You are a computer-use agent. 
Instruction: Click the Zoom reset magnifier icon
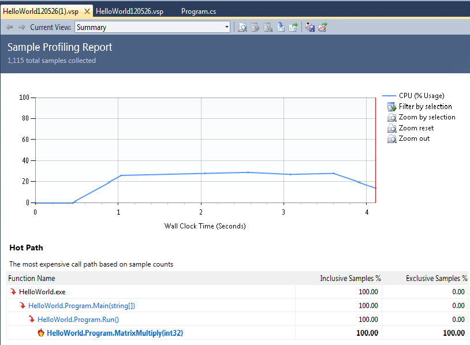point(391,128)
